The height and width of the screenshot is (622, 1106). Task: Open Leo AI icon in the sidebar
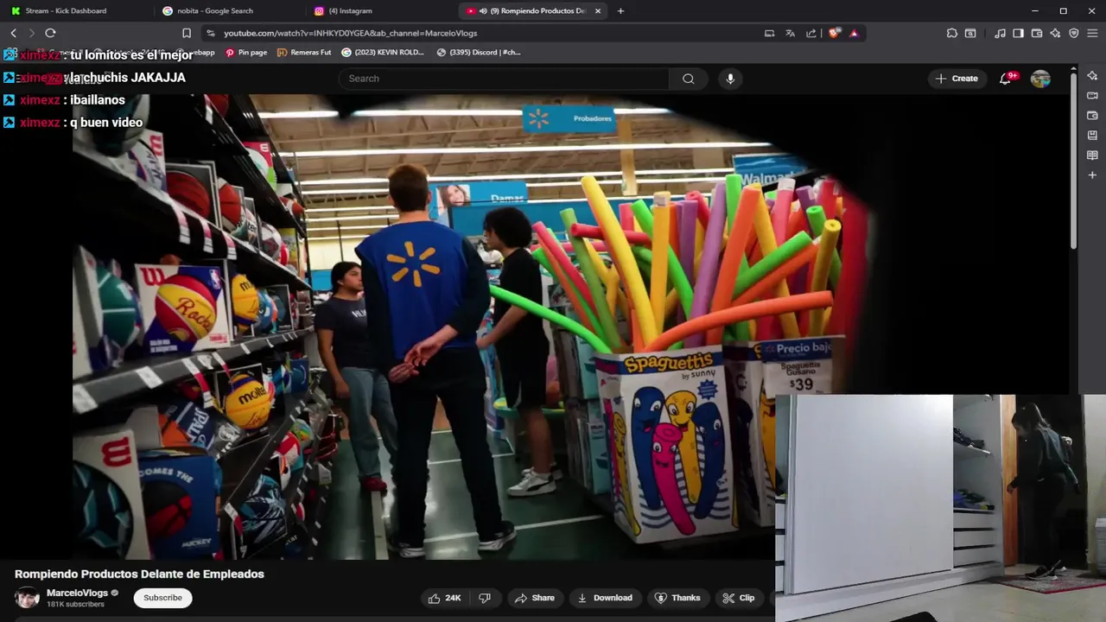pyautogui.click(x=1092, y=75)
